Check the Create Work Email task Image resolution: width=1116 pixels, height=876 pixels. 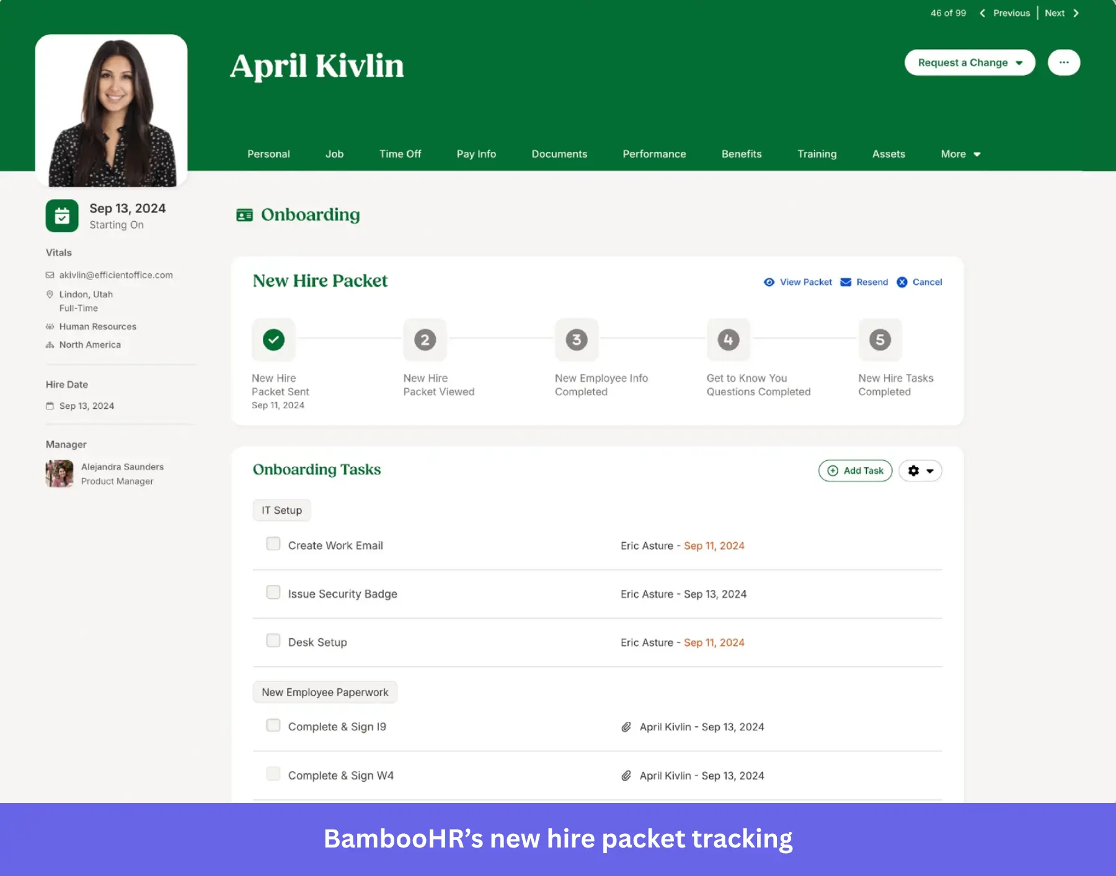[273, 544]
